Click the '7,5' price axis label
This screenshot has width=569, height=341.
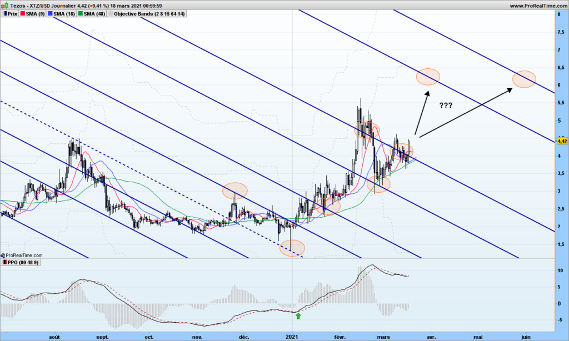pyautogui.click(x=561, y=32)
